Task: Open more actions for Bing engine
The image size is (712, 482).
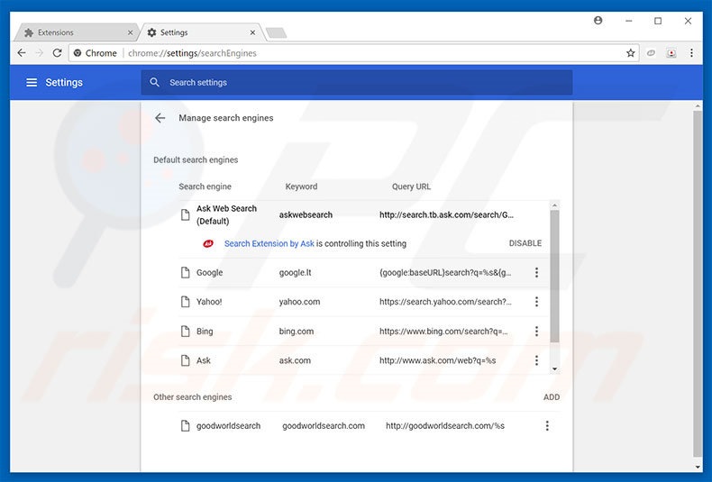Action: pyautogui.click(x=536, y=332)
